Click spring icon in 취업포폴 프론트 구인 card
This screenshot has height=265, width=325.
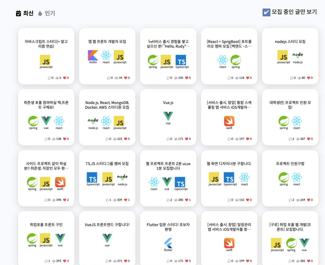pyautogui.click(x=32, y=238)
